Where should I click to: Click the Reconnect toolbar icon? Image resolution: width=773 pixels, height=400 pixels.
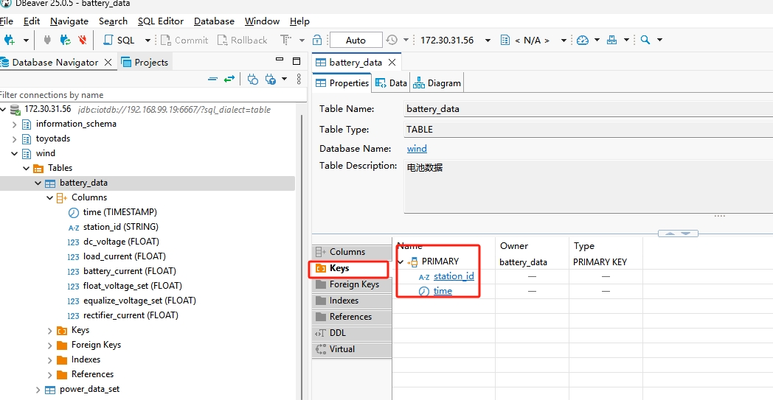pos(66,40)
